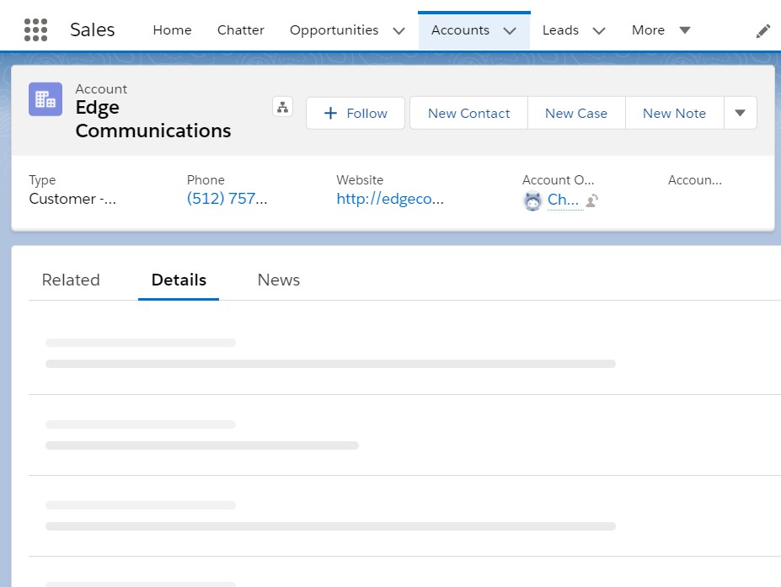781x587 pixels.
Task: Expand the Accounts menu chevron
Action: (x=510, y=31)
